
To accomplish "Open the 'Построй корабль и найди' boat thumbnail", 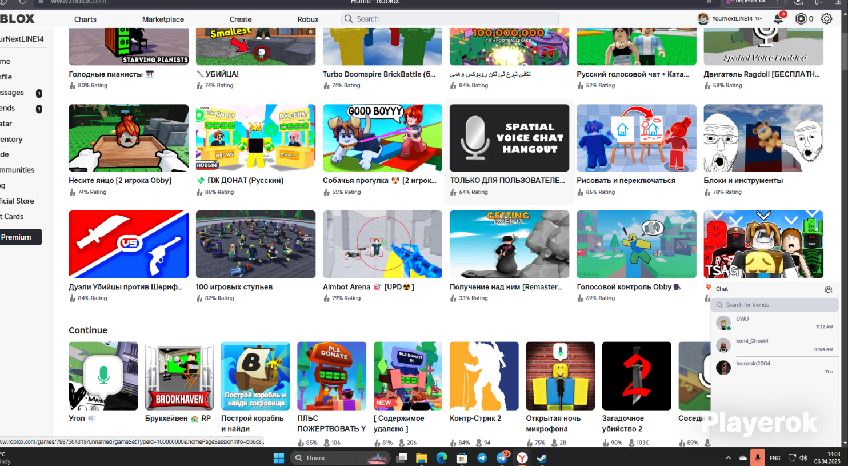I will point(255,376).
